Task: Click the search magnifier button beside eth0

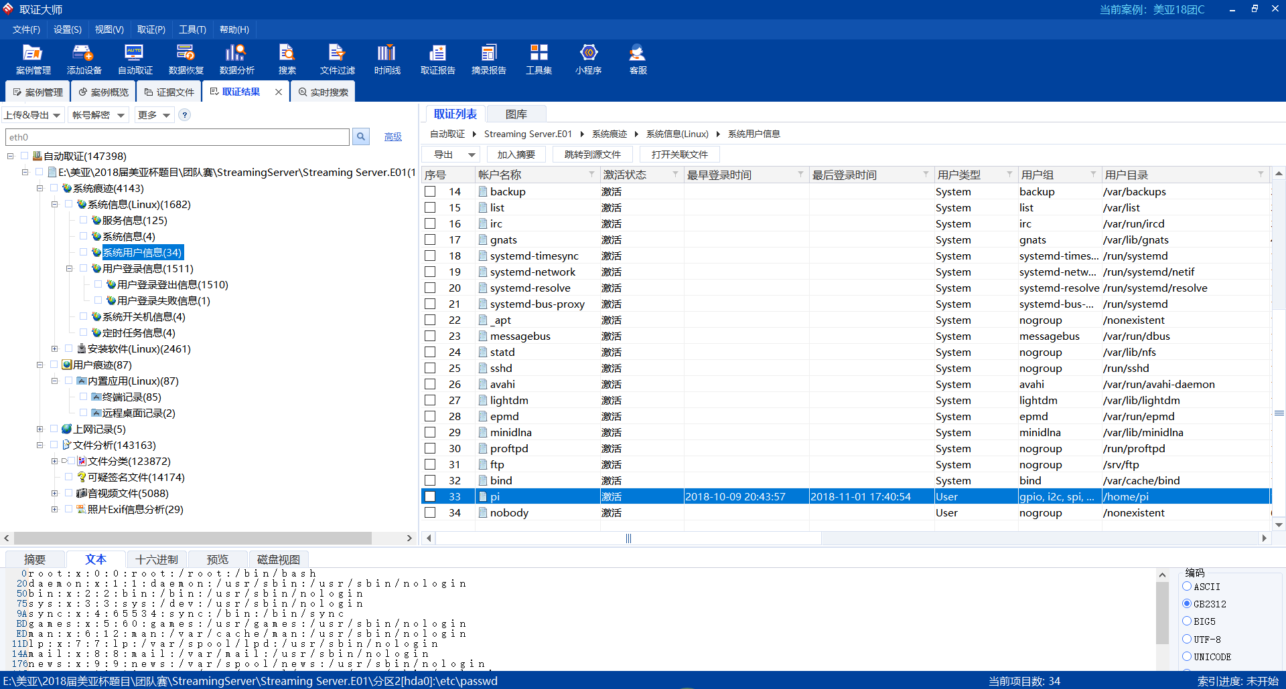Action: click(361, 137)
